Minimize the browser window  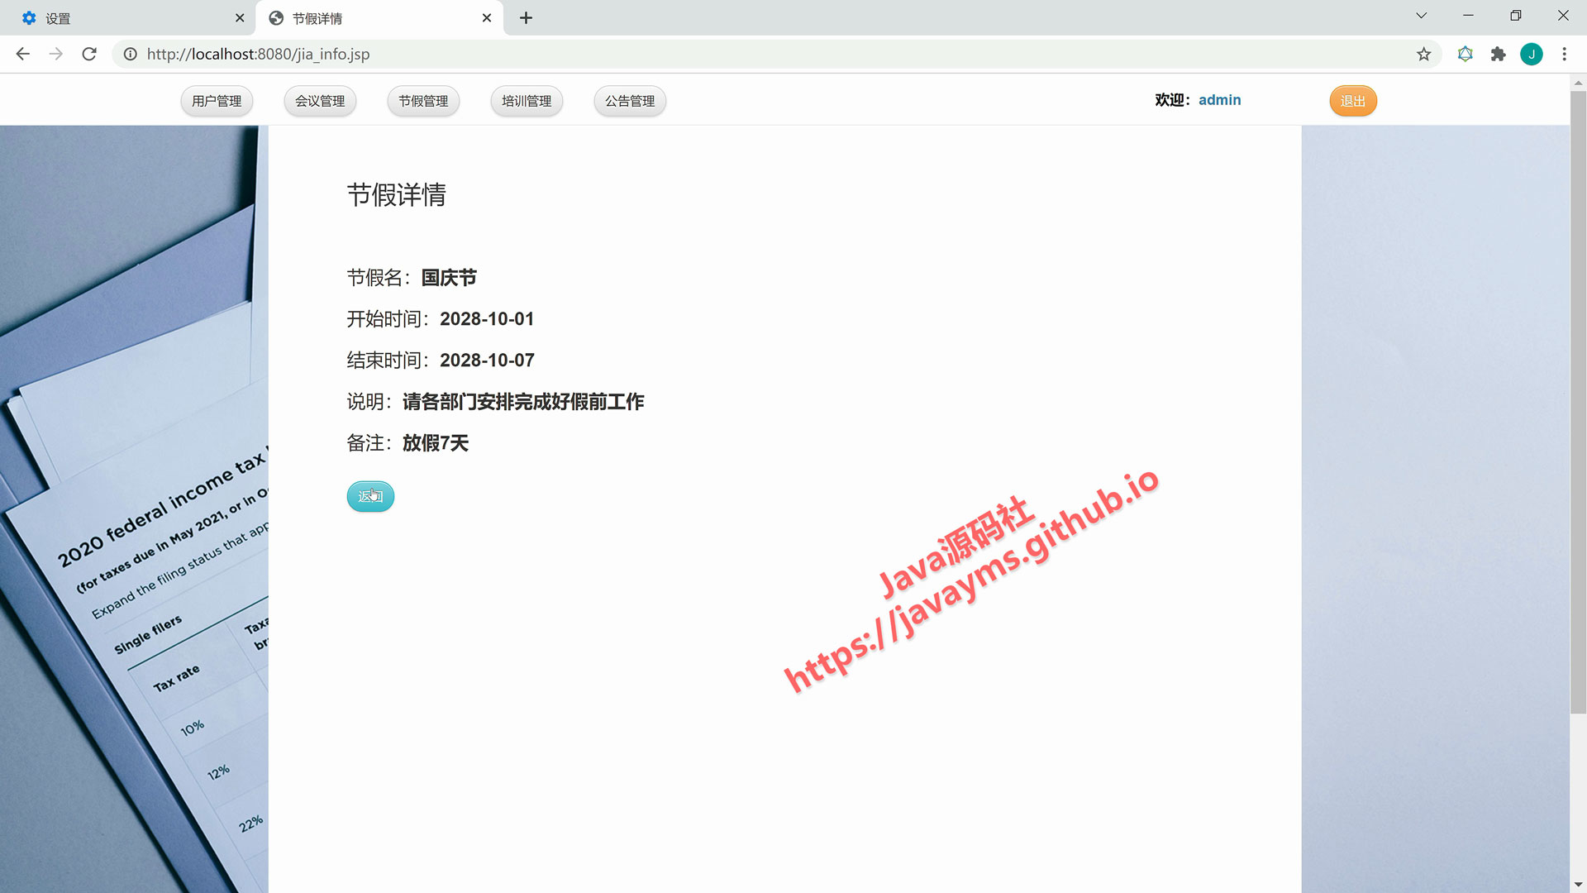[x=1468, y=16]
